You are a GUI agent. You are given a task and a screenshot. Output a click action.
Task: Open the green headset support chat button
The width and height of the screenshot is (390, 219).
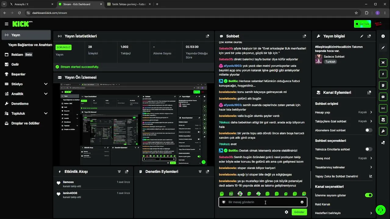point(380,210)
